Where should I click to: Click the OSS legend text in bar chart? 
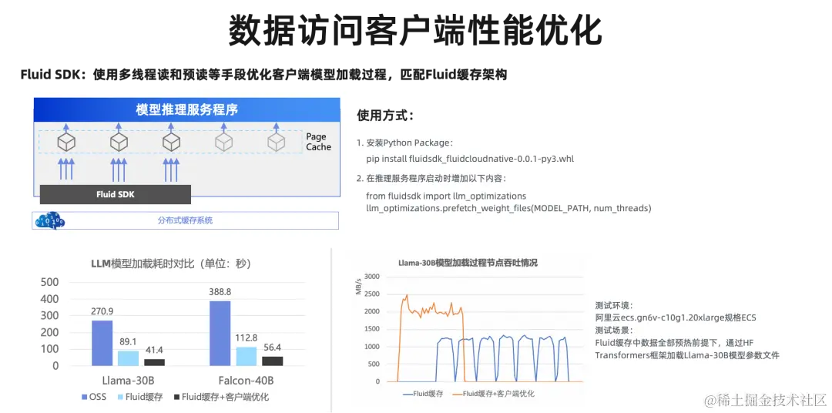[98, 397]
